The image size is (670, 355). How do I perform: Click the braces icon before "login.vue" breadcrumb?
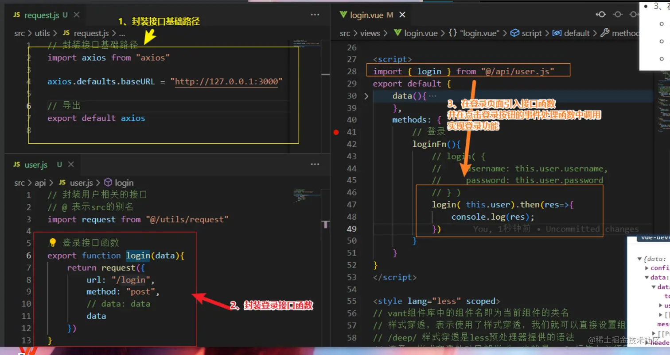tap(453, 33)
